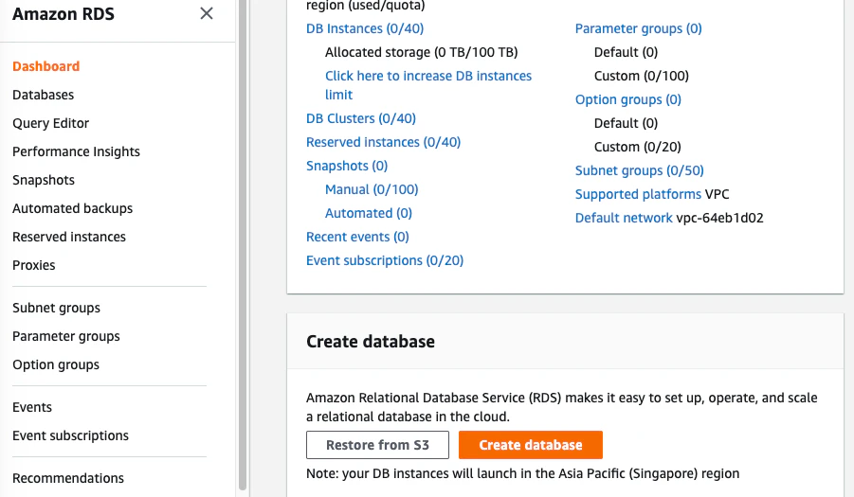Open Event subscriptions in the sidebar
This screenshot has height=497, width=854.
[71, 435]
